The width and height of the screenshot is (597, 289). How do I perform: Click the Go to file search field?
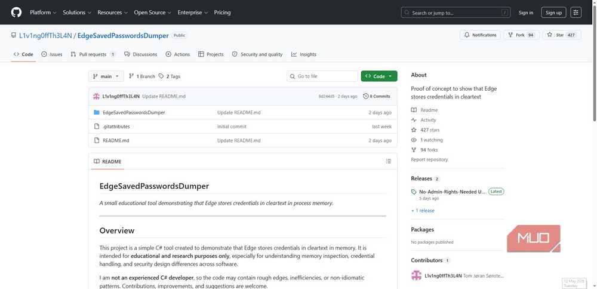coord(322,76)
